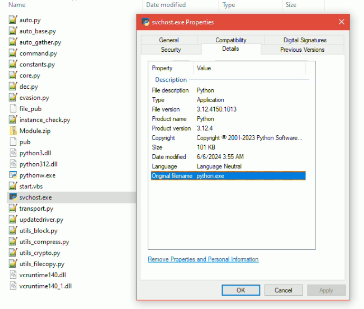
Task: Click the auto_base.py file icon
Action: coord(13,31)
